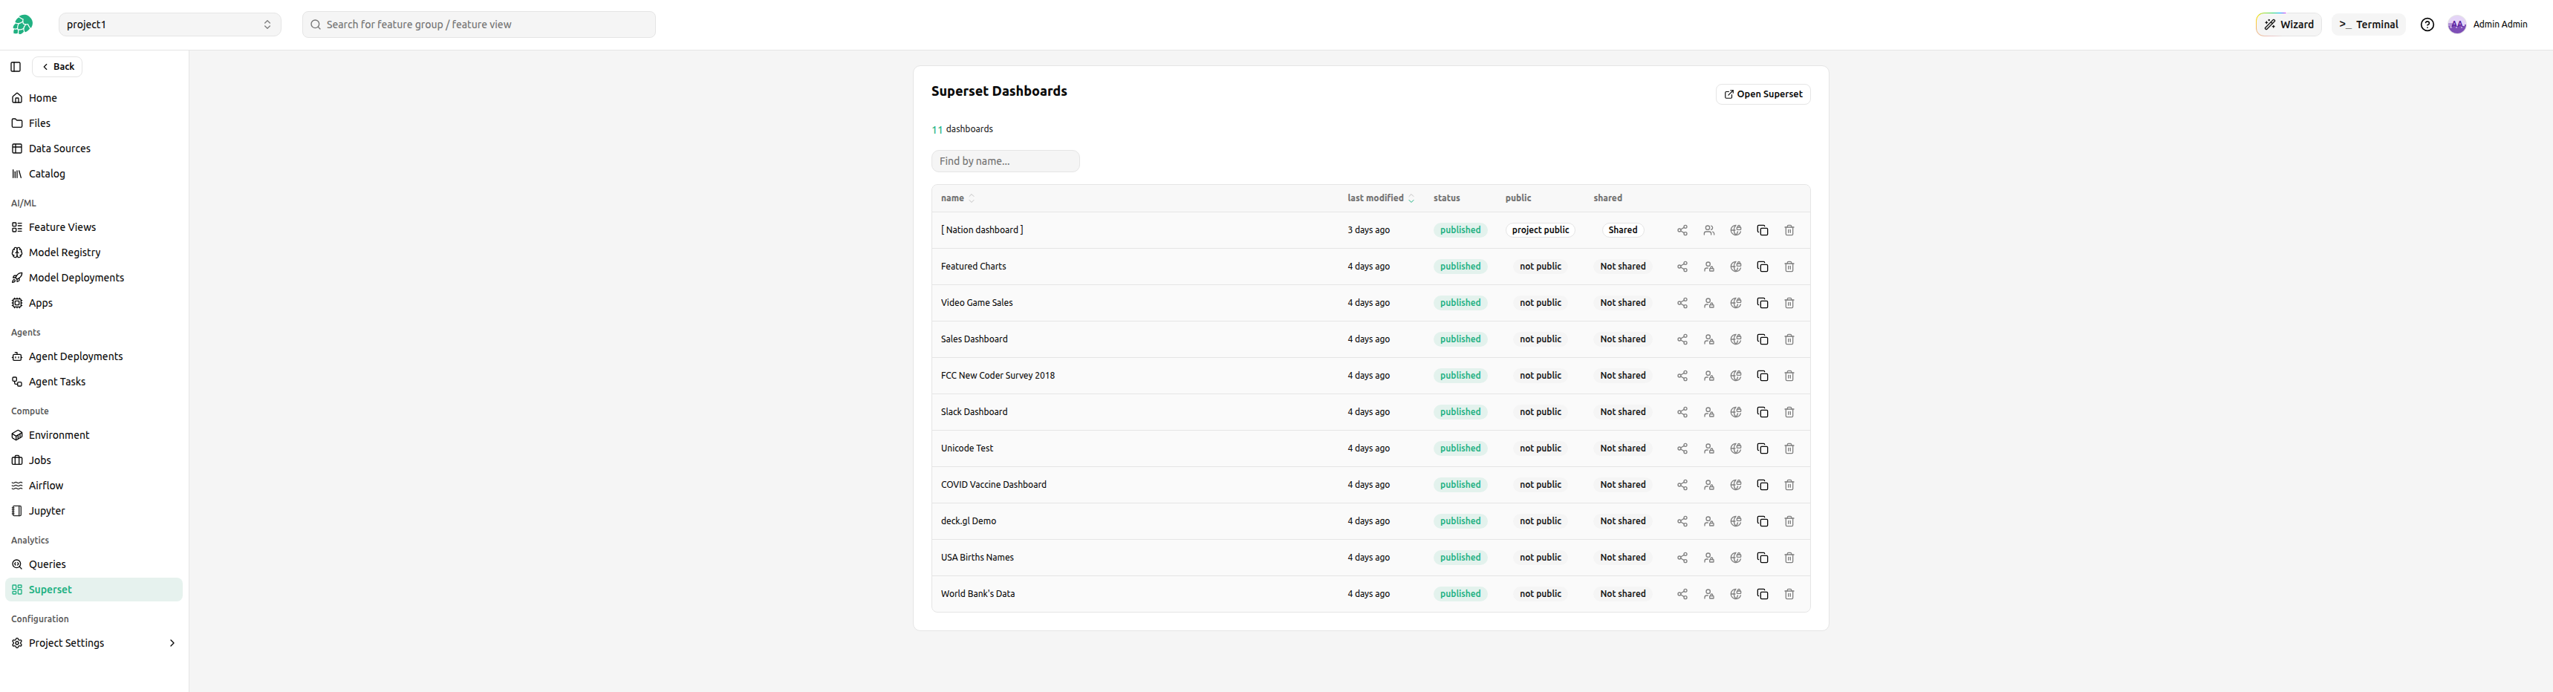
Task: Click the Open Superset button
Action: click(x=1763, y=95)
